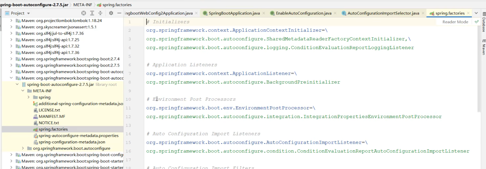Expand all nodes in Project panel
The image size is (486, 169).
click(92, 13)
